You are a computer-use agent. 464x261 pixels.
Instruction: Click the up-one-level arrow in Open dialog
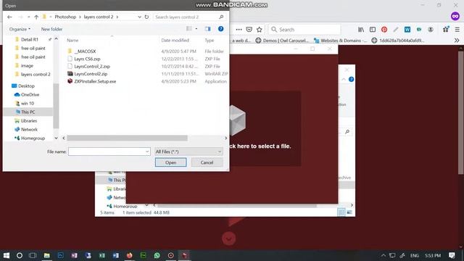pyautogui.click(x=36, y=17)
